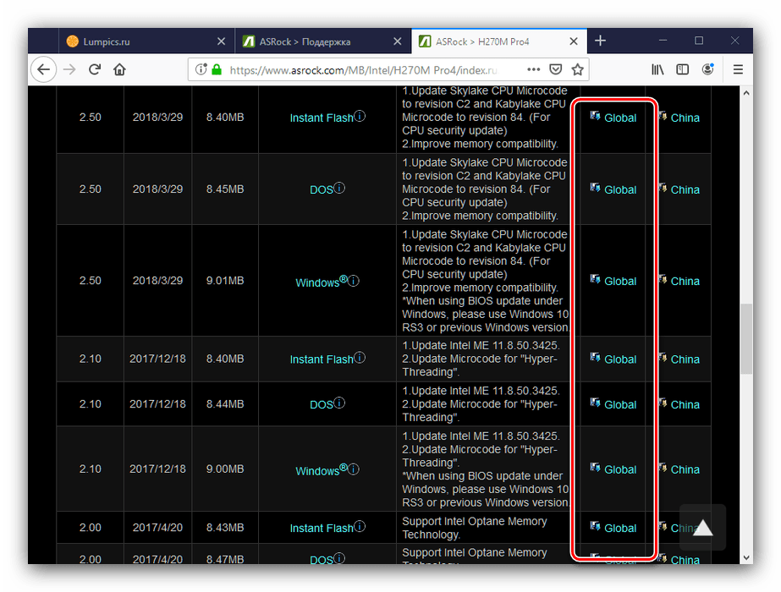781x592 pixels.
Task: Click Windows link for 2.50 9.01MB row
Action: pyautogui.click(x=322, y=282)
